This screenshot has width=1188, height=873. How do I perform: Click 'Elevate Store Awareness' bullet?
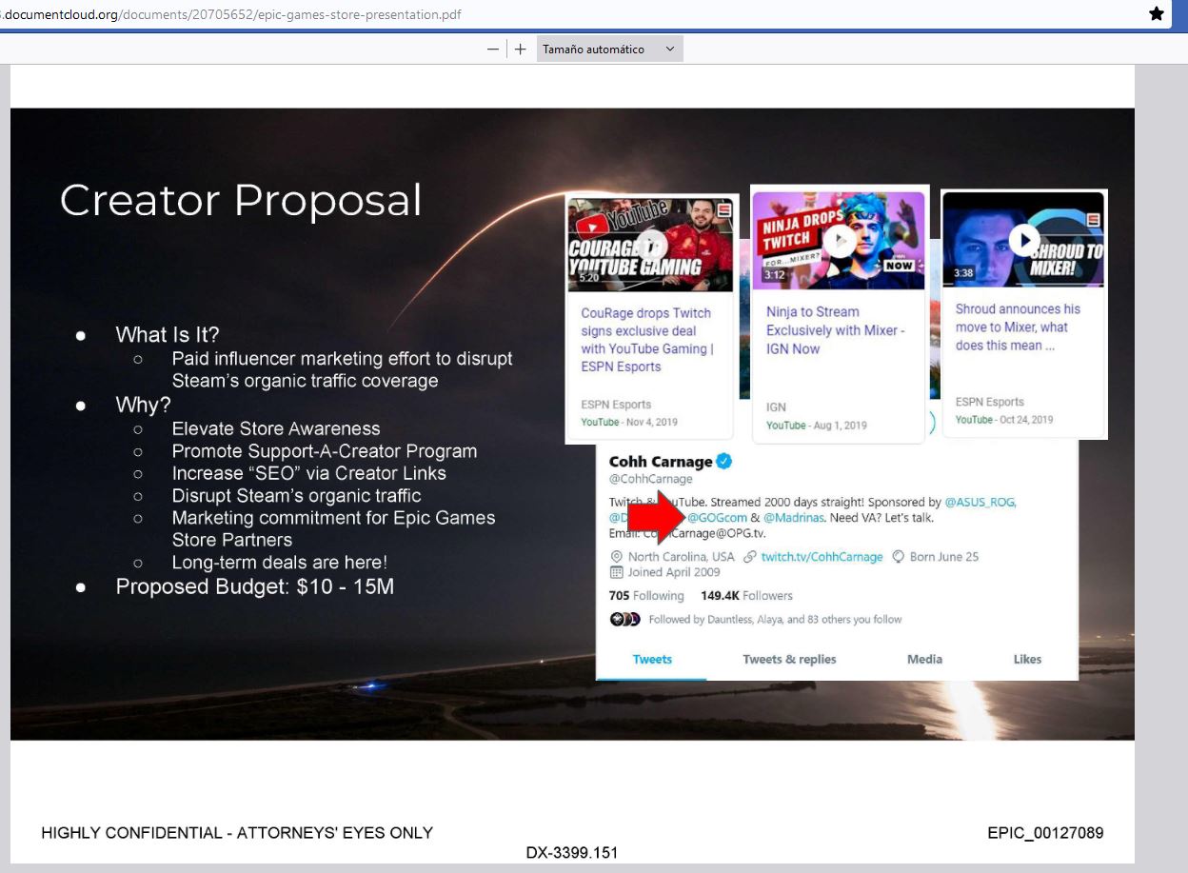(276, 429)
